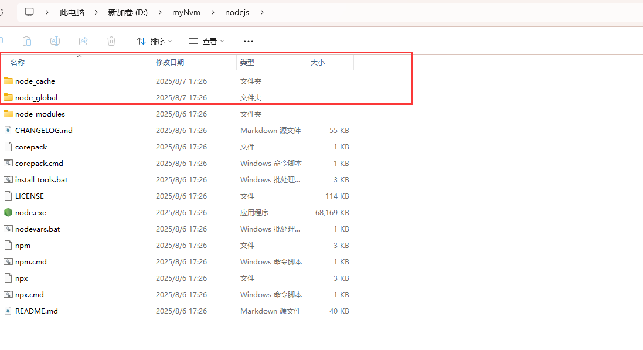Viewport: 643px width, 350px height.
Task: Expand the chevron after nodejs
Action: click(x=261, y=13)
